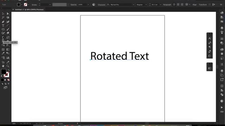Select the Slice tool
This screenshot has height=126, width=225.
tap(8, 62)
